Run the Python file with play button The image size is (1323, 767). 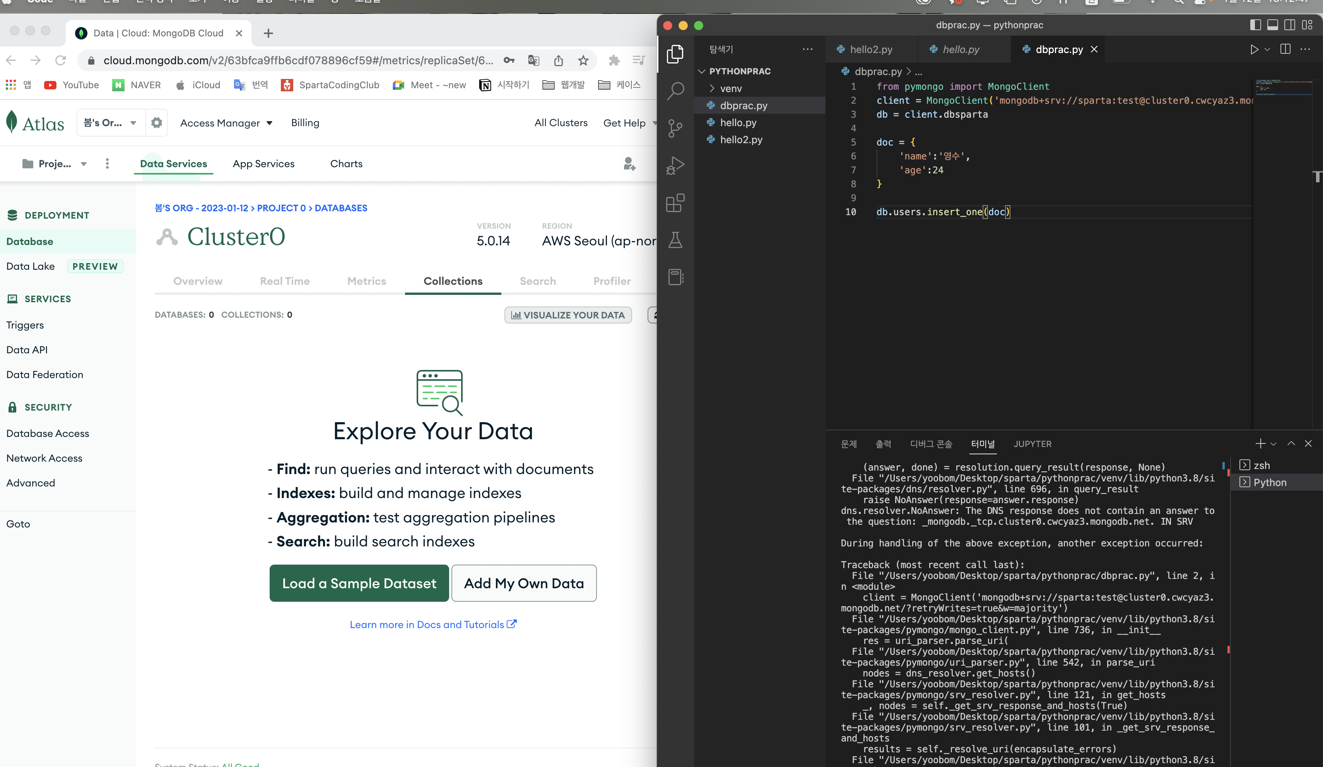(x=1254, y=50)
